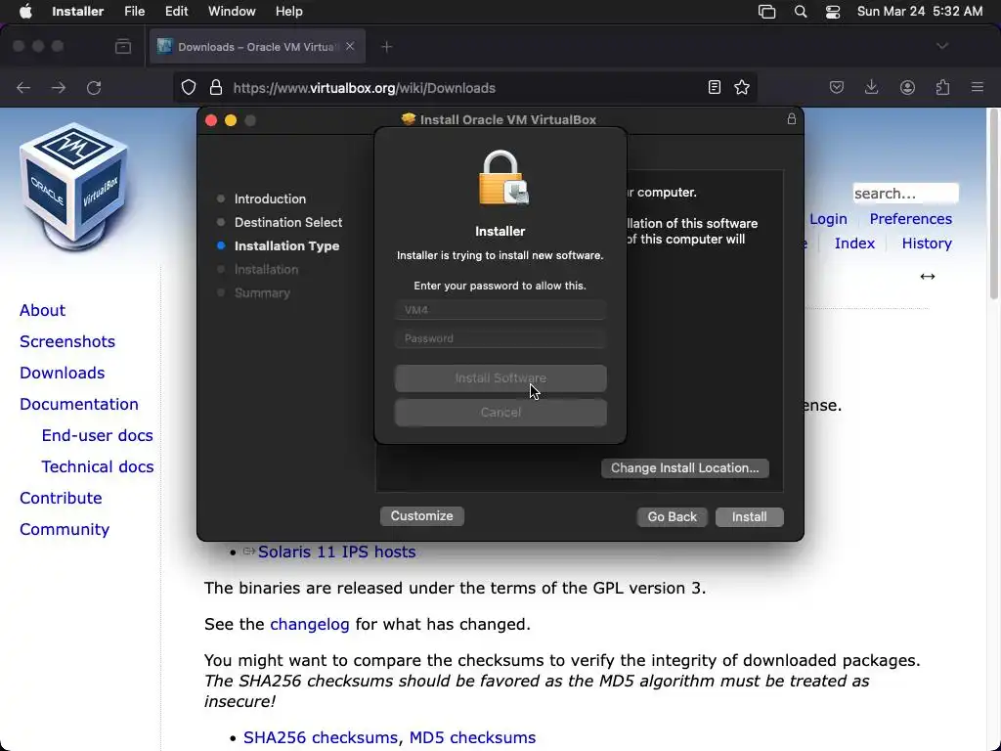The height and width of the screenshot is (751, 1001).
Task: Open the File menu
Action: pos(134,12)
